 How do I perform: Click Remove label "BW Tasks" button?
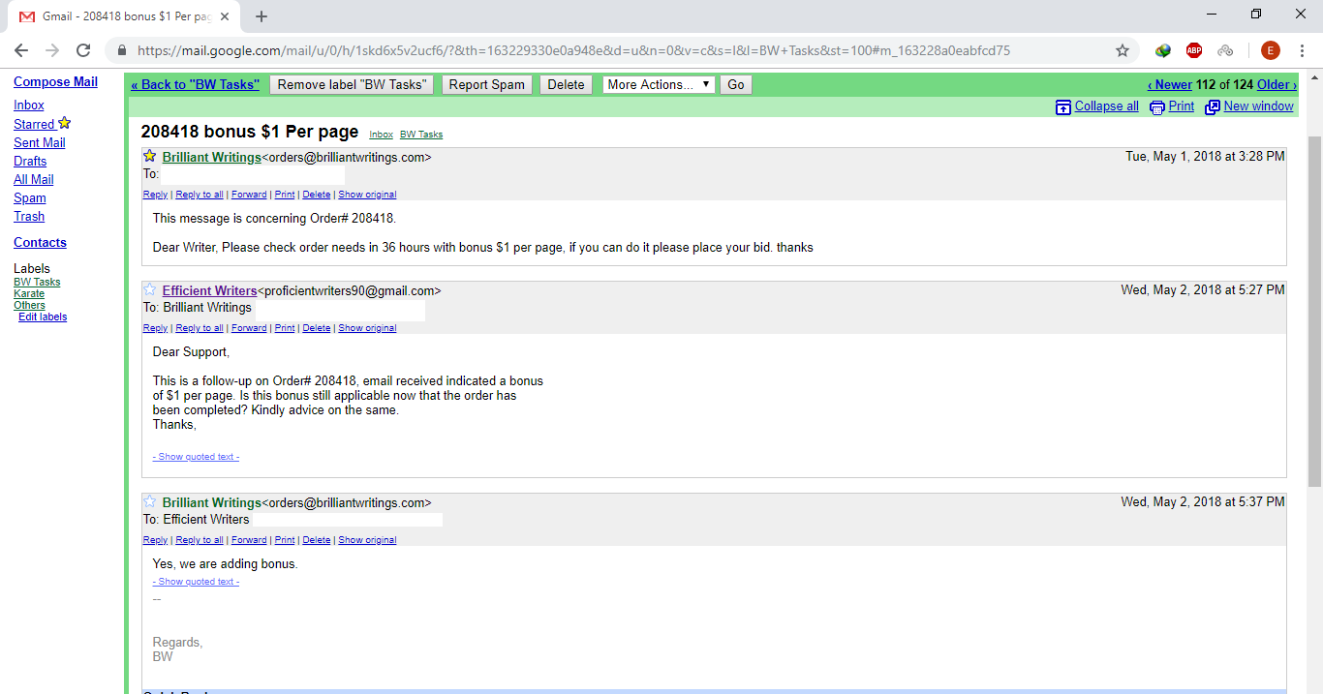(x=351, y=84)
